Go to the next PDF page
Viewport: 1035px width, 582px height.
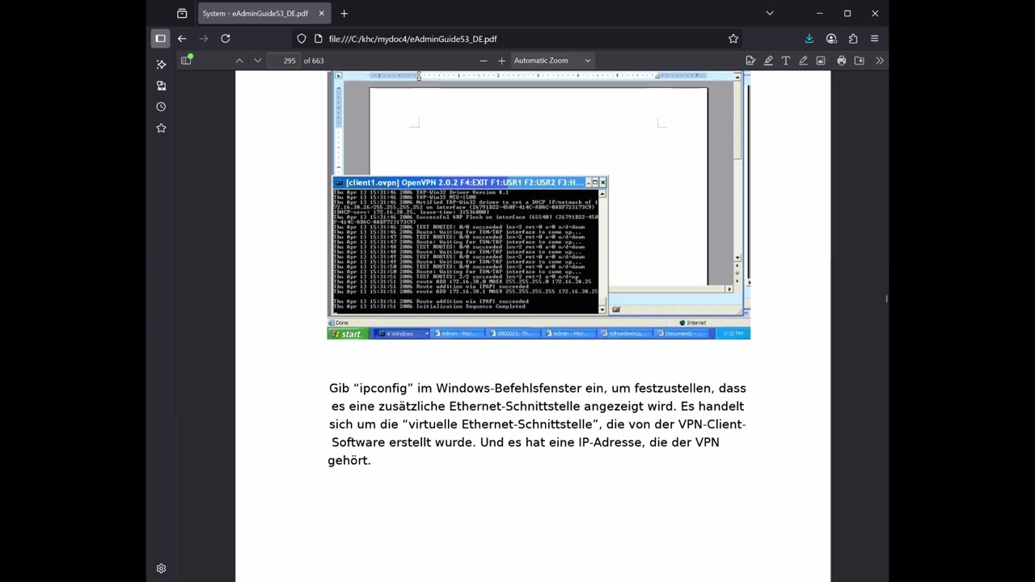pyautogui.click(x=258, y=61)
